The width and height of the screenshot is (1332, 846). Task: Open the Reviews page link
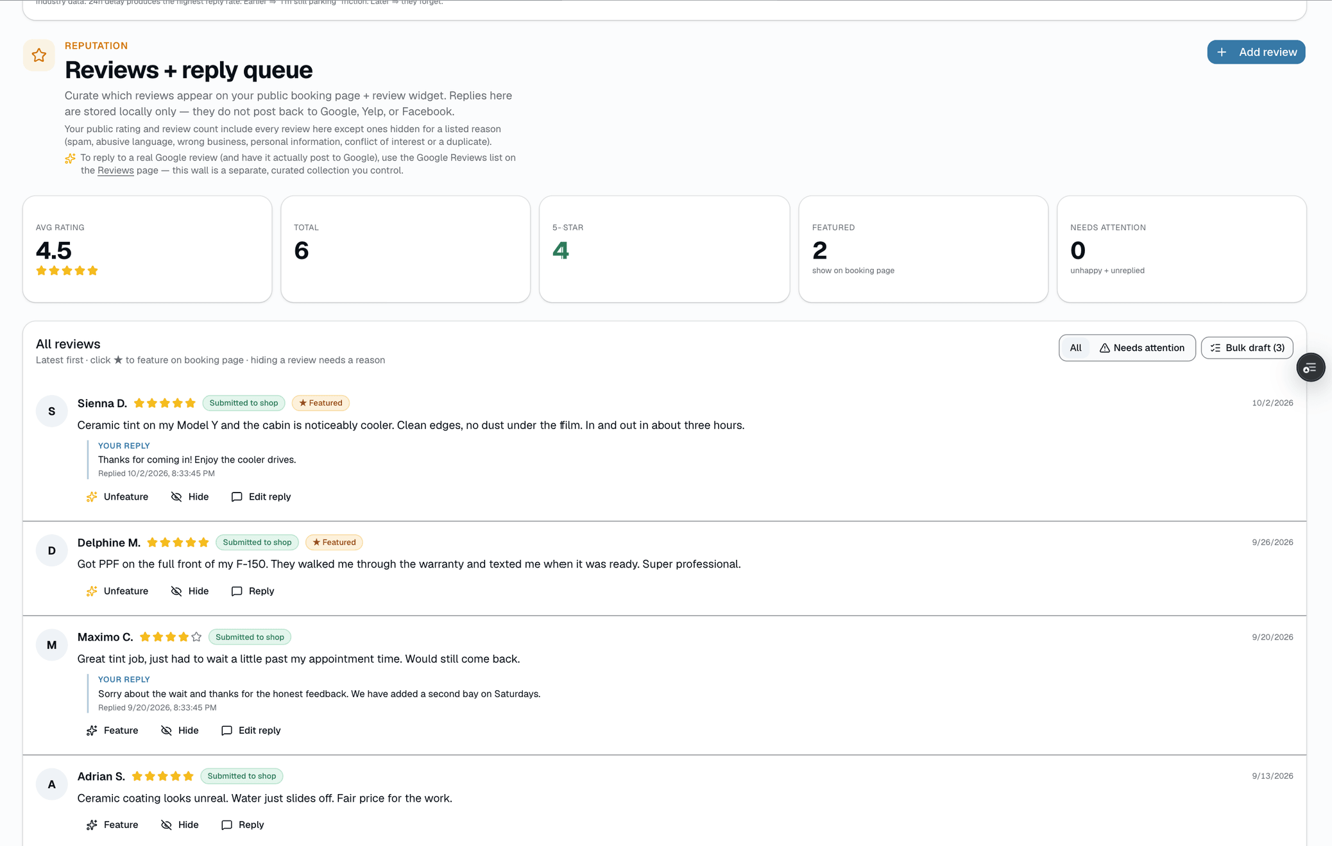pos(115,171)
